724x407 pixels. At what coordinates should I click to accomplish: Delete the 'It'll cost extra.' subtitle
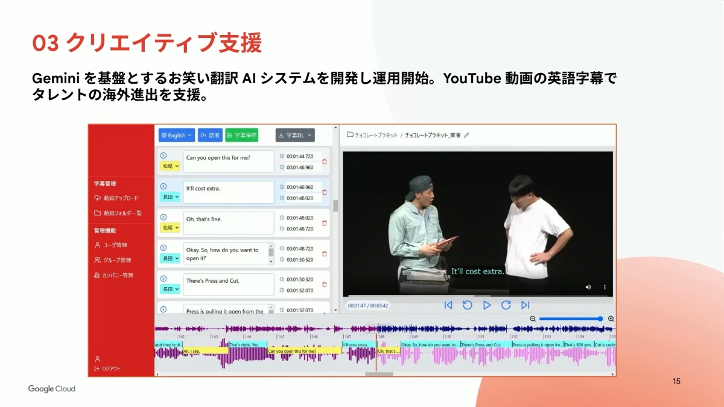(x=325, y=192)
